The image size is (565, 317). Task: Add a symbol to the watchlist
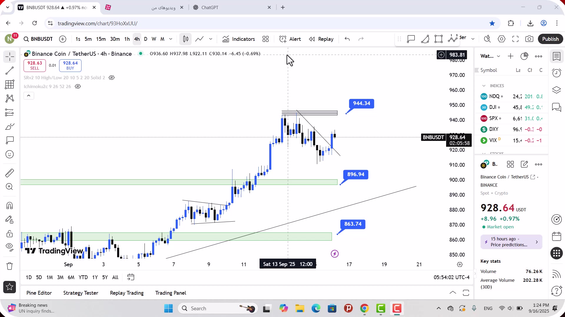pos(511,56)
